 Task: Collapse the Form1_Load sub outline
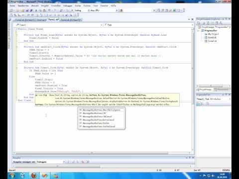(16, 35)
